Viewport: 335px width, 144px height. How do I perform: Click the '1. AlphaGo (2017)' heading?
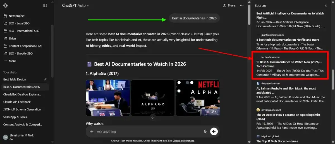[x=102, y=74]
